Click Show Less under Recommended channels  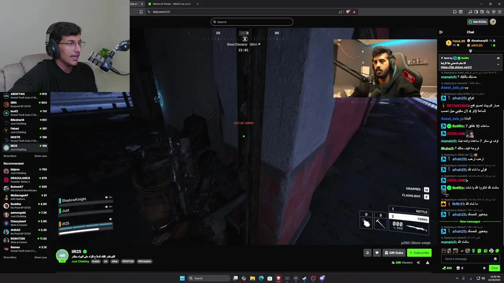click(x=41, y=257)
